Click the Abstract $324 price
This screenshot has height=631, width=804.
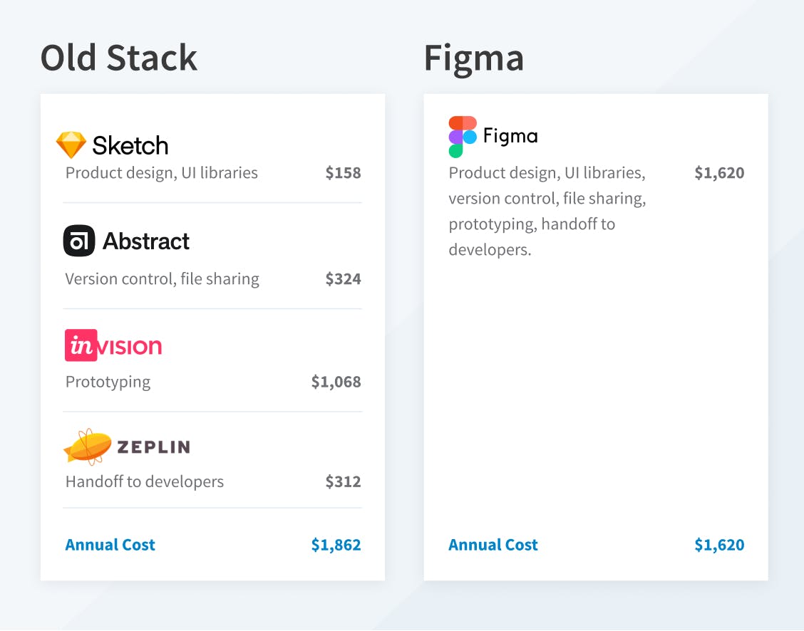pyautogui.click(x=343, y=279)
